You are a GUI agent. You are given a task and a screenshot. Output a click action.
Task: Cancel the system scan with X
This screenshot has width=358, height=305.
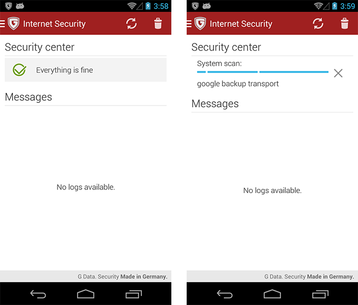click(x=338, y=73)
